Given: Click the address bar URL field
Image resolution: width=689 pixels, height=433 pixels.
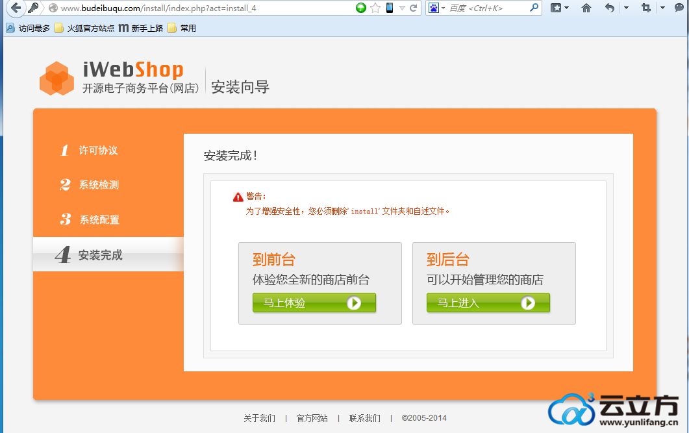Looking at the screenshot, I should (207, 8).
